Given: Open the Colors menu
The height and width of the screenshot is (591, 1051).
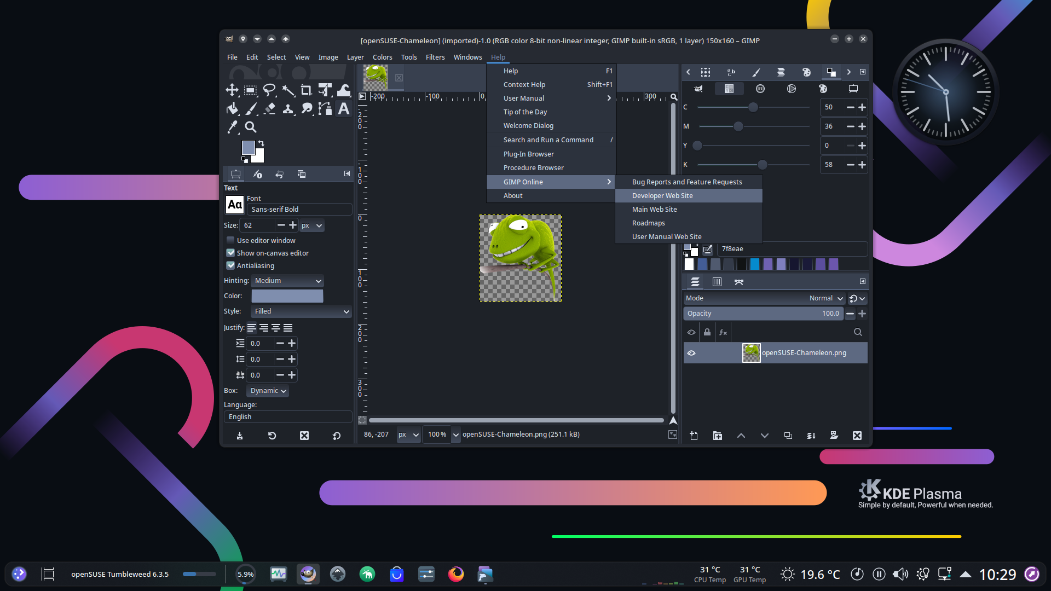Looking at the screenshot, I should click(x=383, y=57).
